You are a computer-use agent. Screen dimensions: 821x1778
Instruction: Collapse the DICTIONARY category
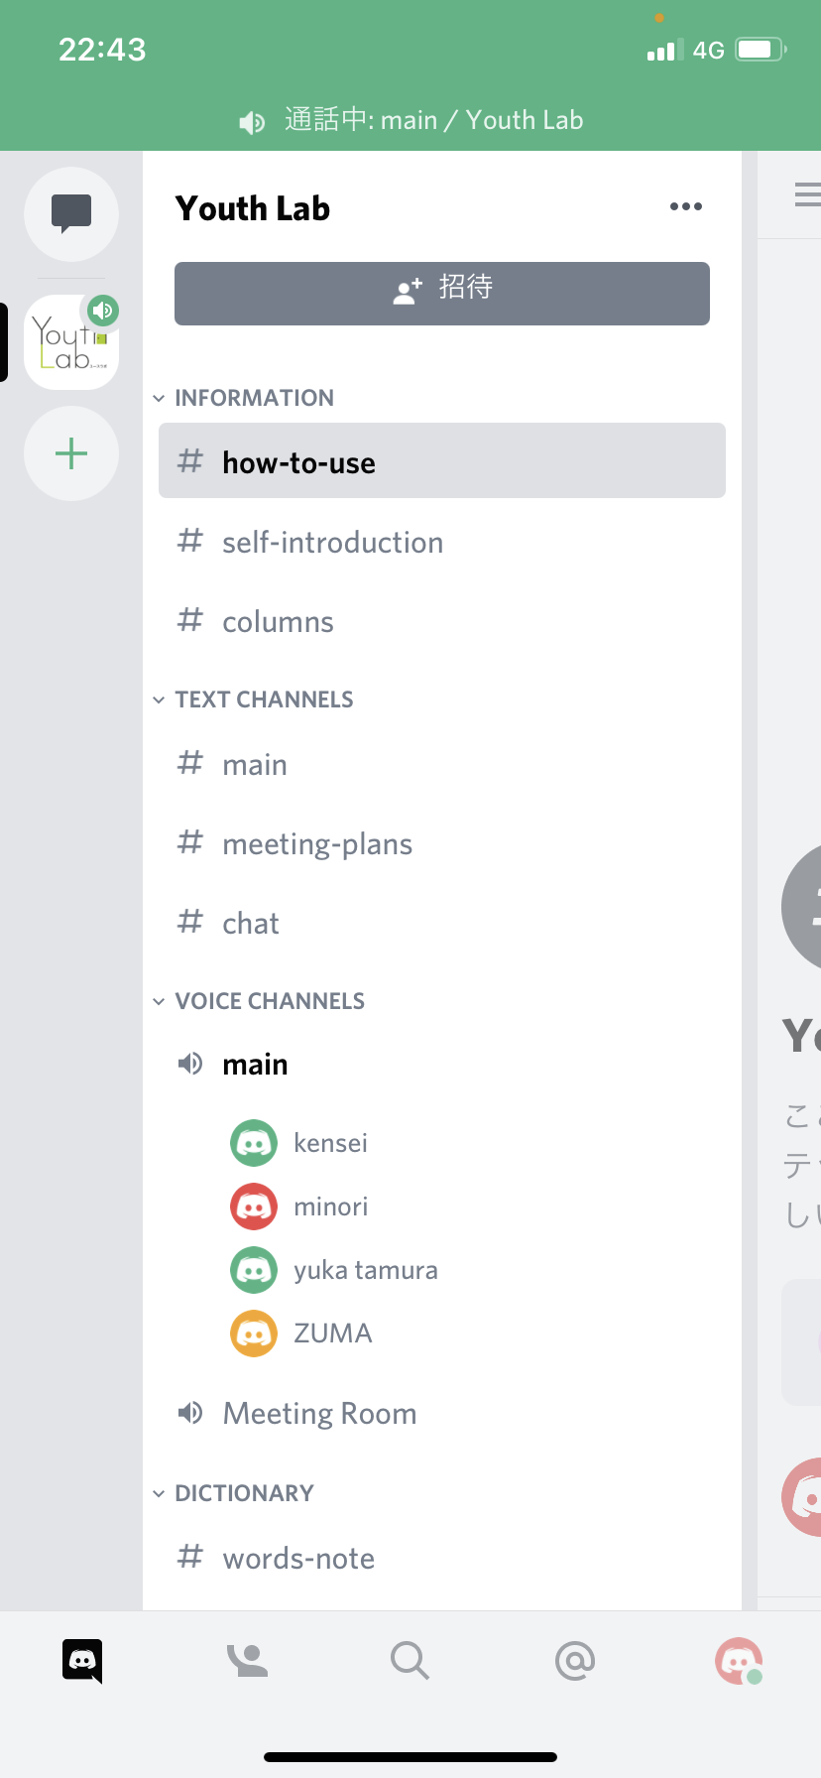point(234,1493)
